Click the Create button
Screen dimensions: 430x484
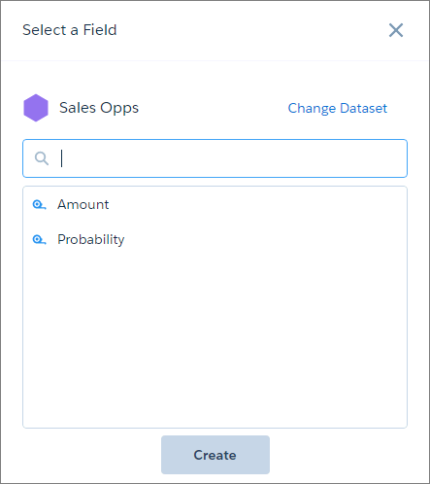click(215, 455)
